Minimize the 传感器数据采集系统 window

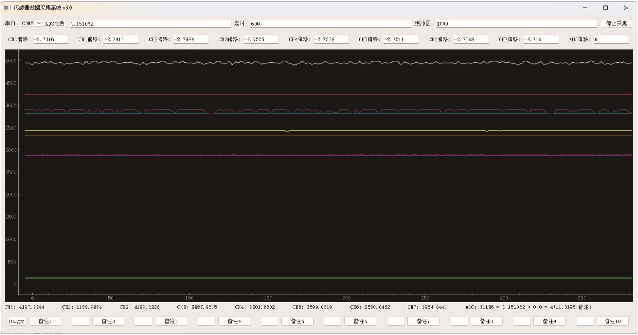tap(585, 8)
